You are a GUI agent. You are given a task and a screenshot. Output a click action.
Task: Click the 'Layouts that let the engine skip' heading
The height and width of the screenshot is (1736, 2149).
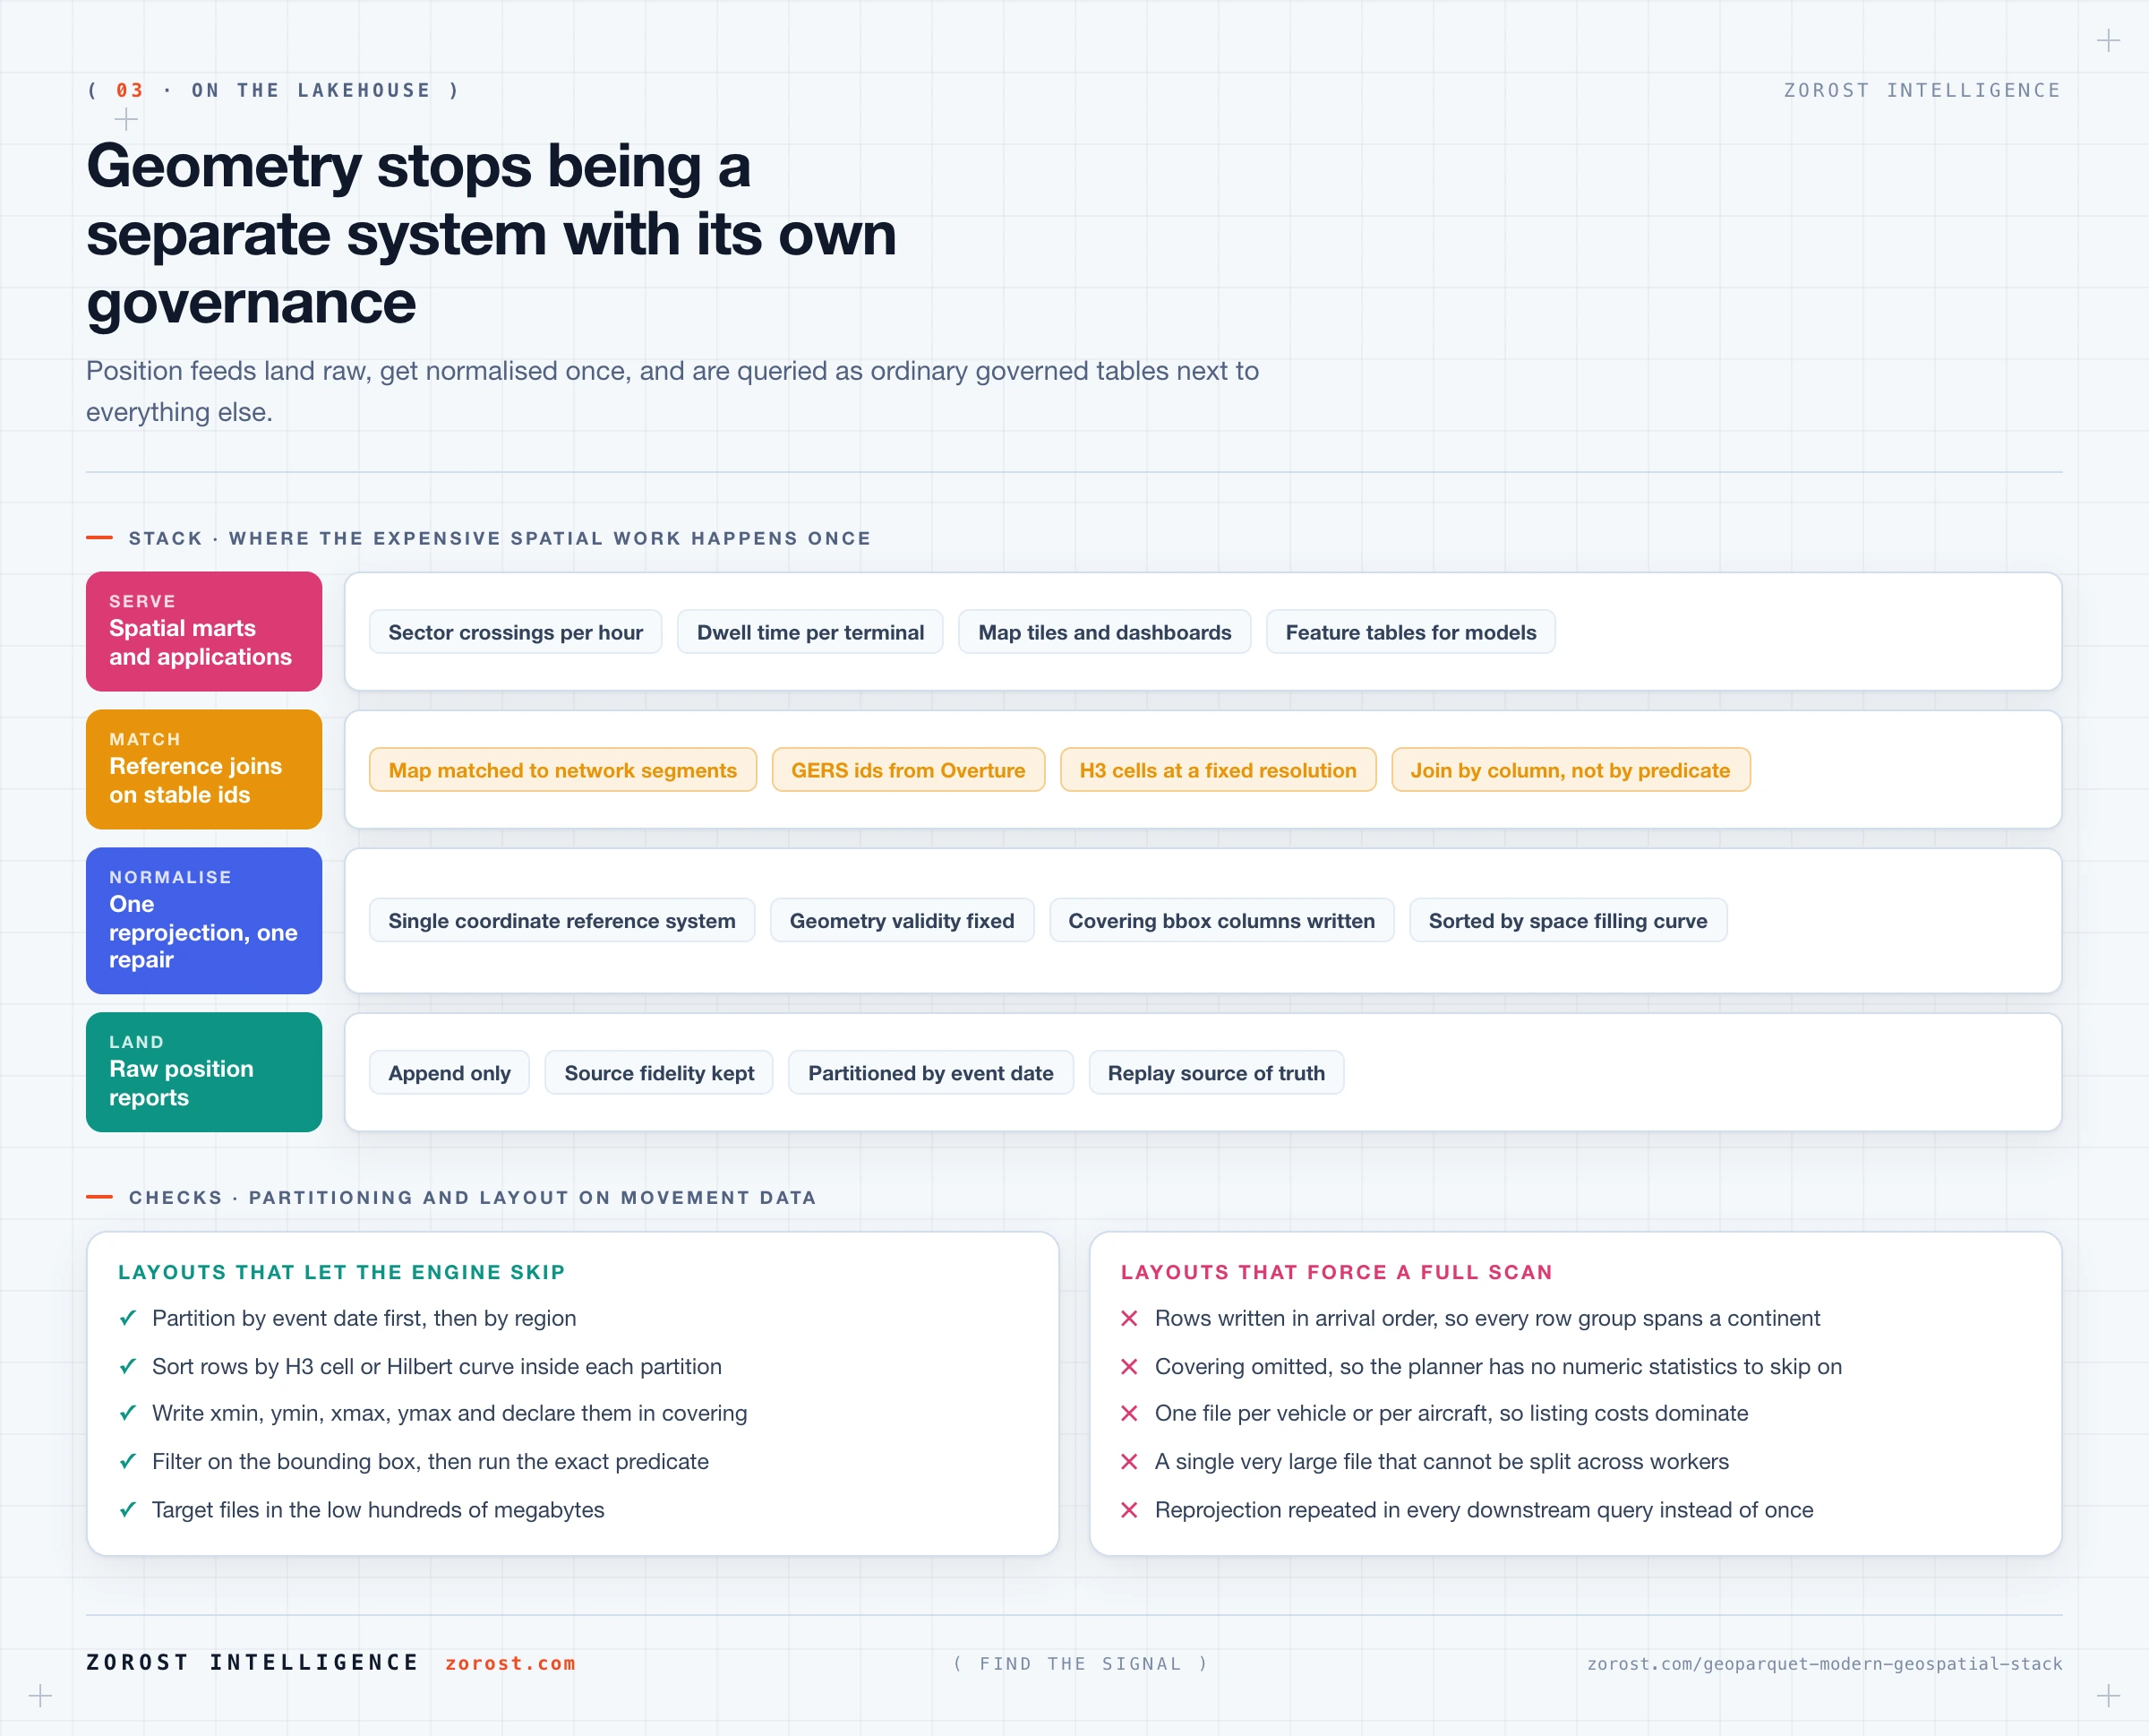coord(342,1272)
